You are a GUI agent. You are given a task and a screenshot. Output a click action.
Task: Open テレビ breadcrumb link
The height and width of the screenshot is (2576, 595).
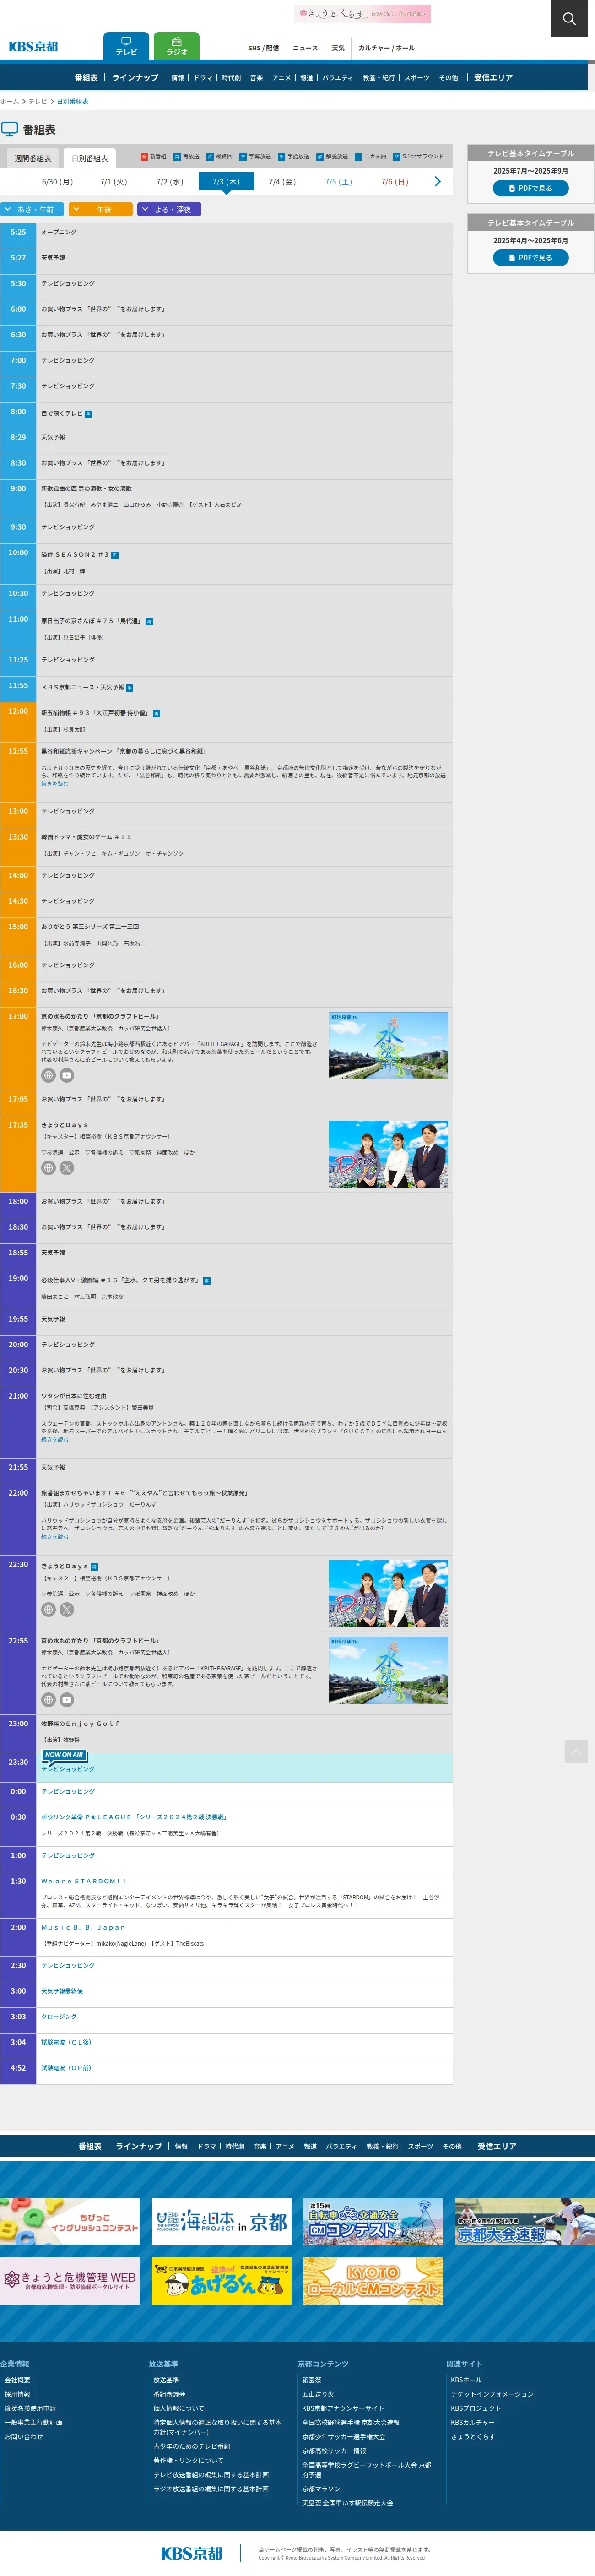click(37, 101)
